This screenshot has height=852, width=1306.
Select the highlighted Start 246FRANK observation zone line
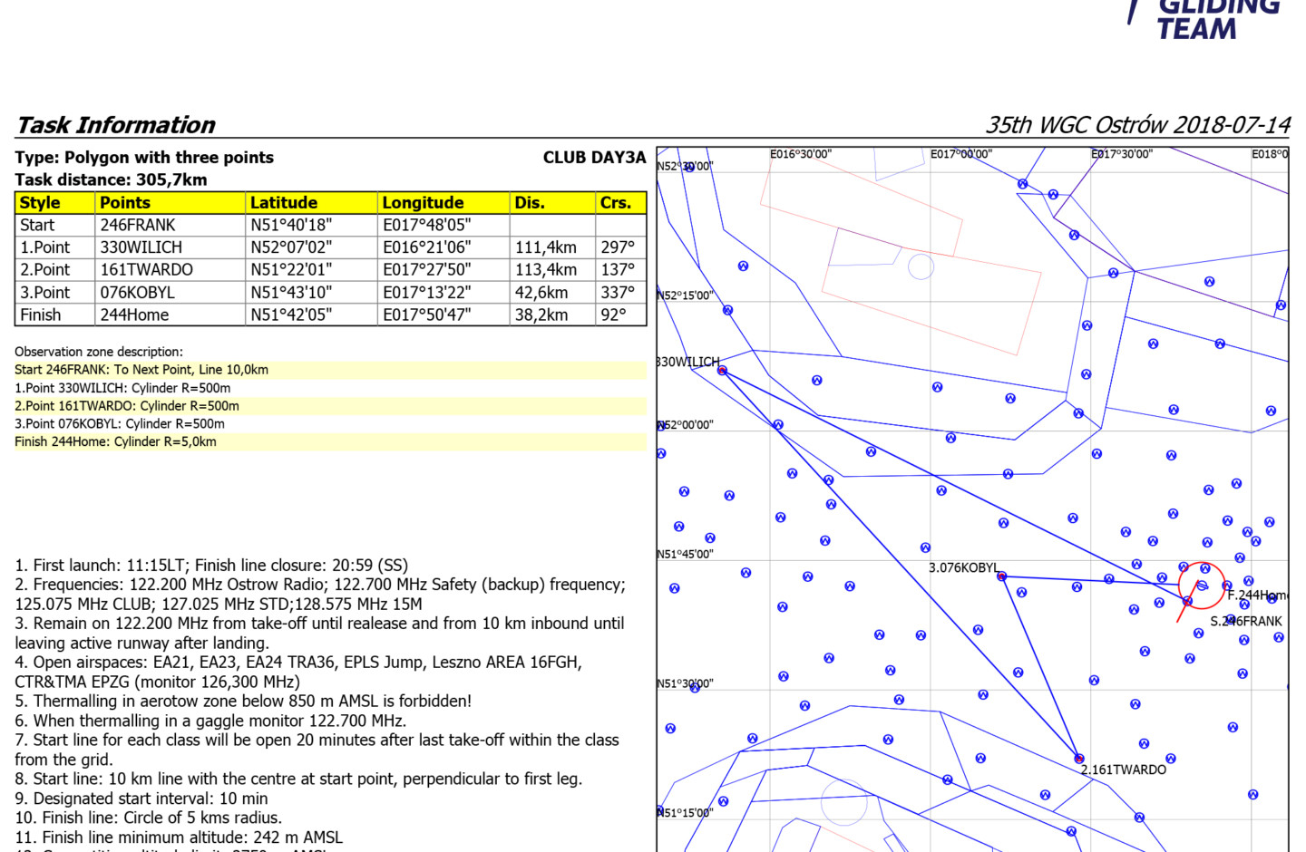(141, 370)
